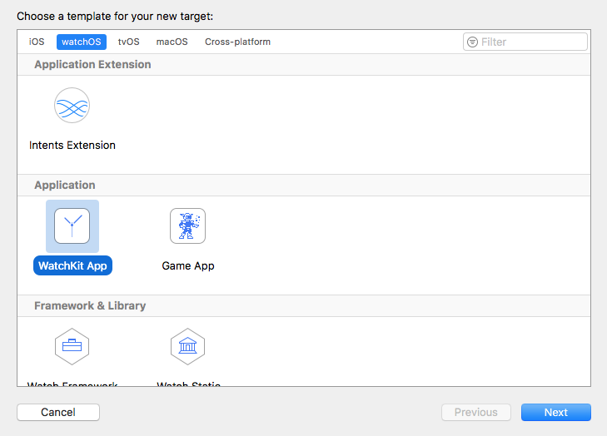Screen dimensions: 607x436
Task: Click the WatchKit App label
Action: click(72, 265)
